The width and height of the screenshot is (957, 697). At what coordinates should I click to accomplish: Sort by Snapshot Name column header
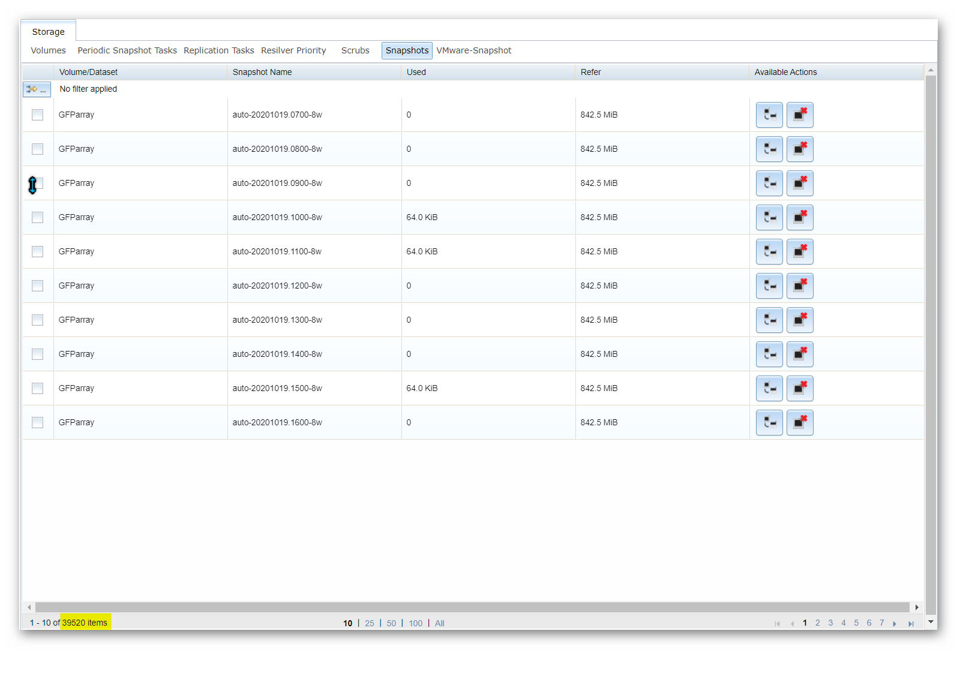point(314,72)
